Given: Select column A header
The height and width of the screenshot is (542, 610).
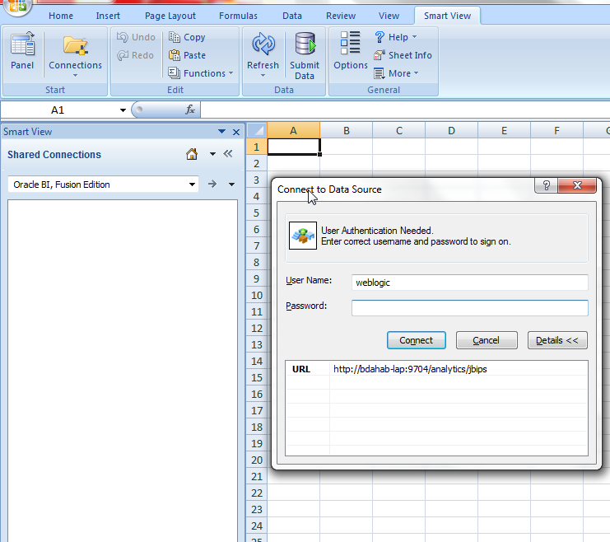Looking at the screenshot, I should [x=294, y=130].
